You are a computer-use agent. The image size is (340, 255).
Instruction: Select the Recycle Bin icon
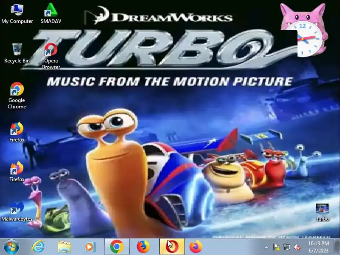click(17, 53)
